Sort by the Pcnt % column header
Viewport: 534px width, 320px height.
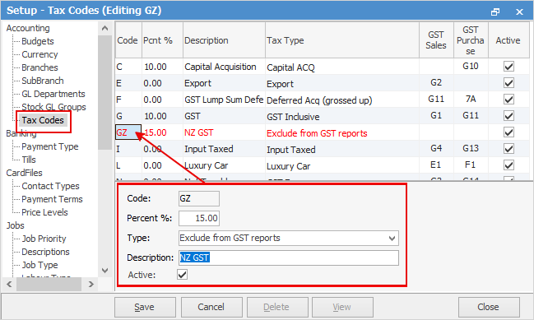(162, 40)
